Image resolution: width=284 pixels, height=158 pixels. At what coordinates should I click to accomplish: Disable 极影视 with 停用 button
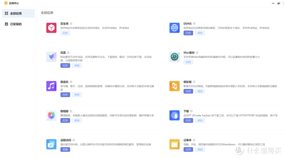pos(200,91)
